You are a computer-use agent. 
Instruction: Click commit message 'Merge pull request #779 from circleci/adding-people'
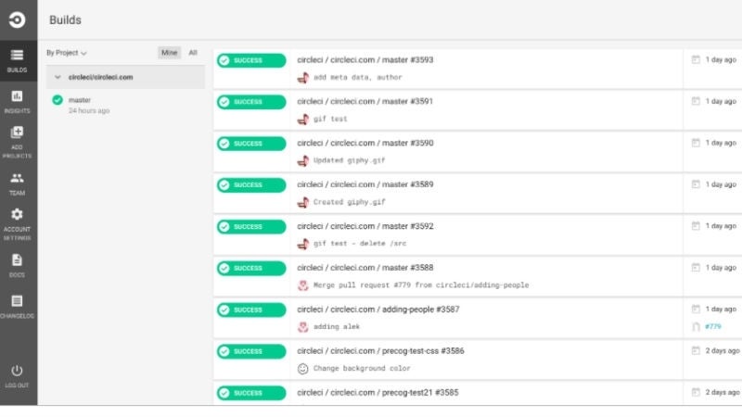[421, 285]
